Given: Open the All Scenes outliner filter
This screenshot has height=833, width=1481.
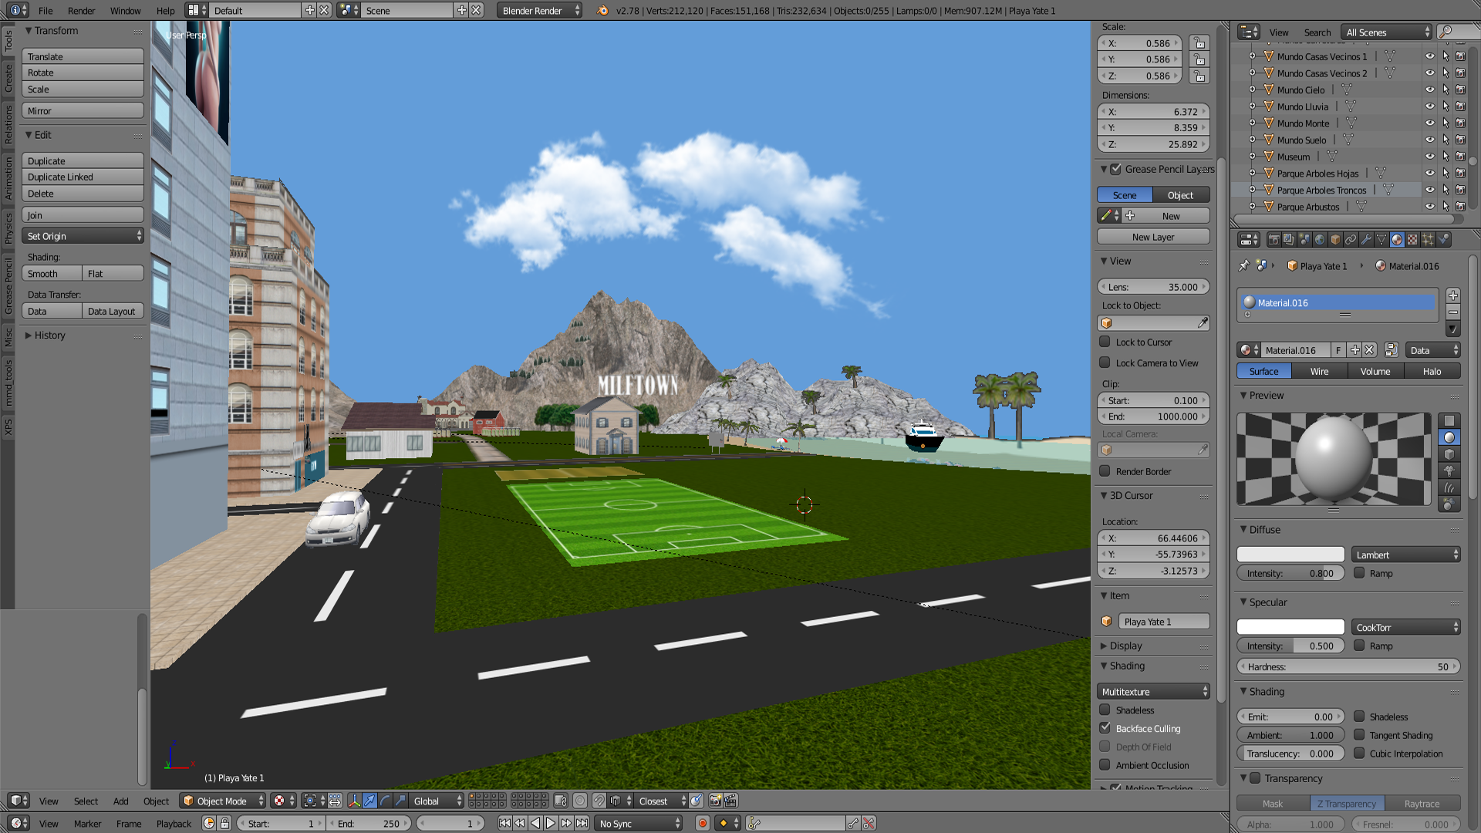Looking at the screenshot, I should click(x=1387, y=32).
